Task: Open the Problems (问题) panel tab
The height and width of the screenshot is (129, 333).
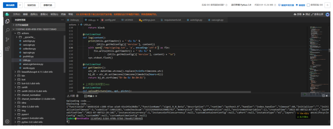Action: 73,96
